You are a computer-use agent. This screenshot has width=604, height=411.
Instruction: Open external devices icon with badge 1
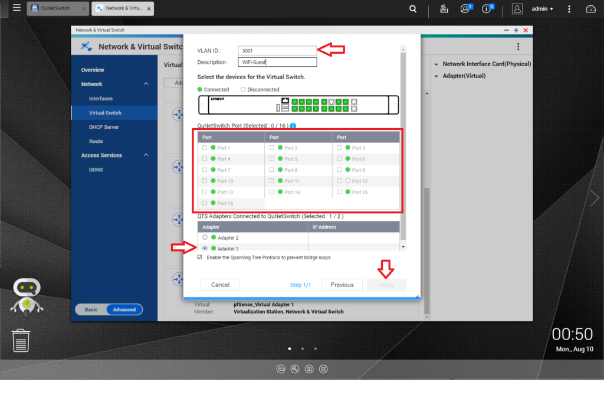pyautogui.click(x=466, y=8)
